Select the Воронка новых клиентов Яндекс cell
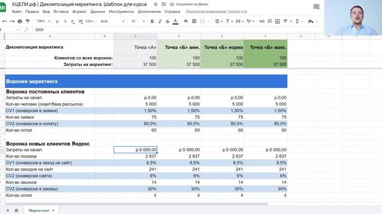This screenshot has height=214, width=382. click(50, 144)
